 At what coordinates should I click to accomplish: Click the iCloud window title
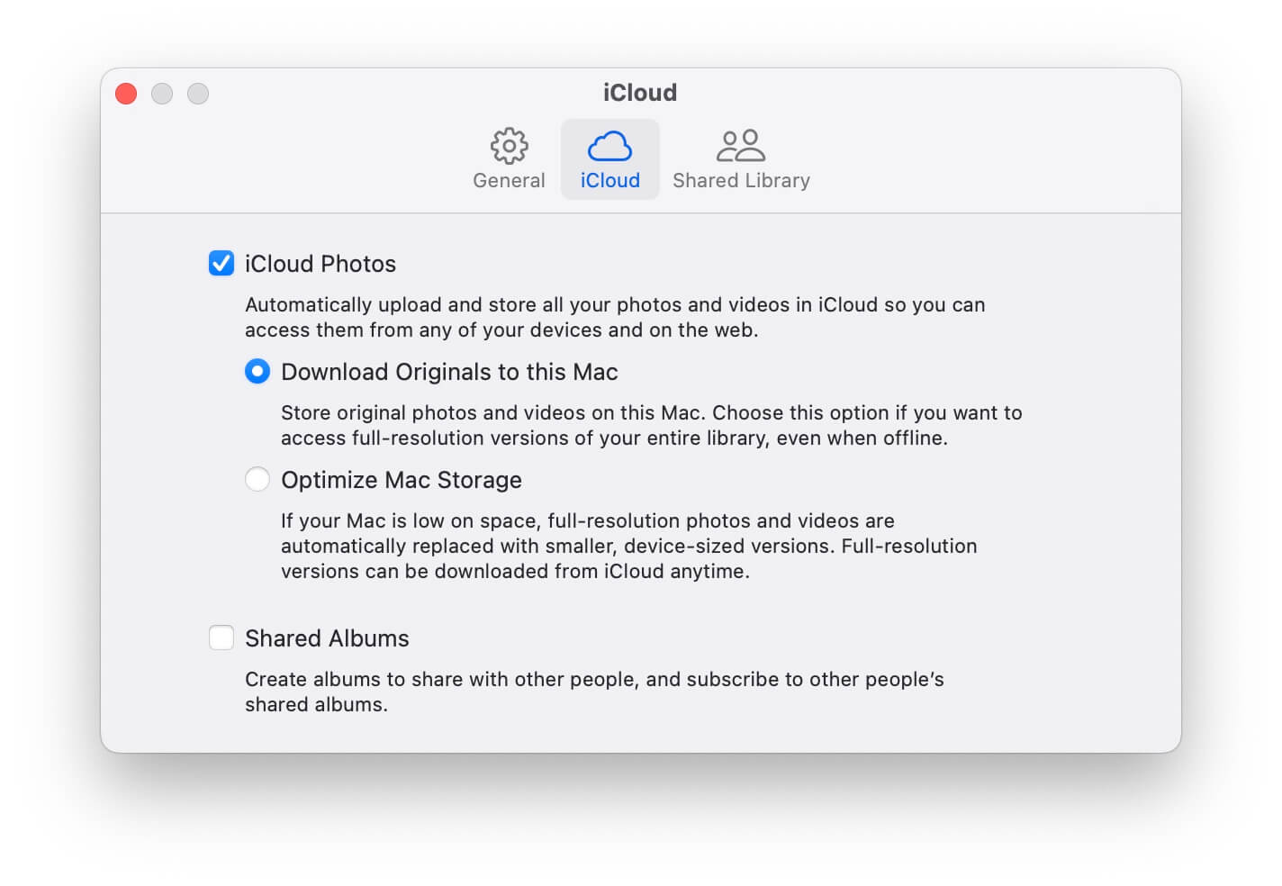point(640,93)
